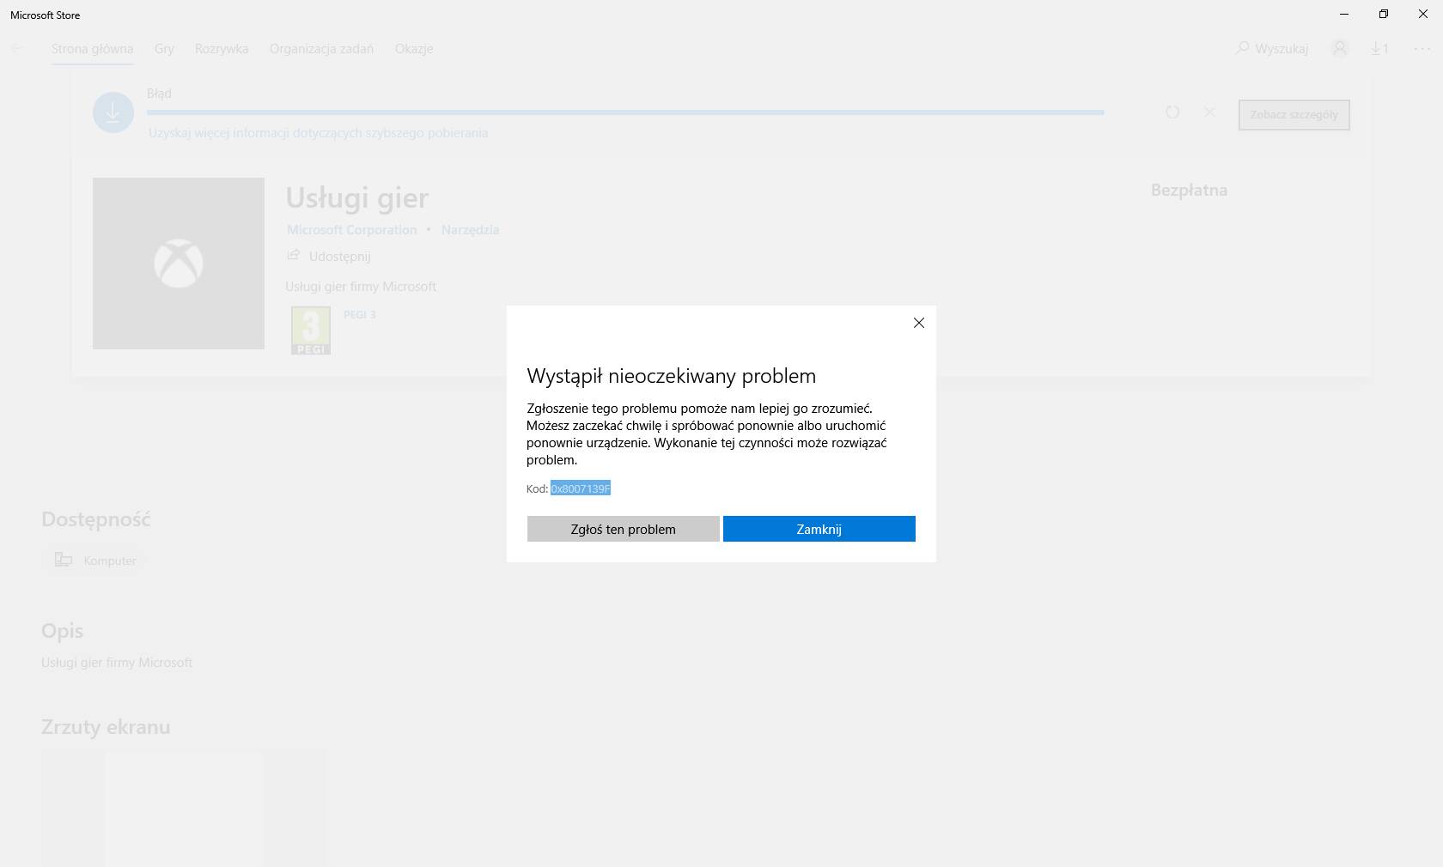This screenshot has width=1443, height=867.
Task: Open the Microsoft Corporation publisher link
Action: [351, 230]
